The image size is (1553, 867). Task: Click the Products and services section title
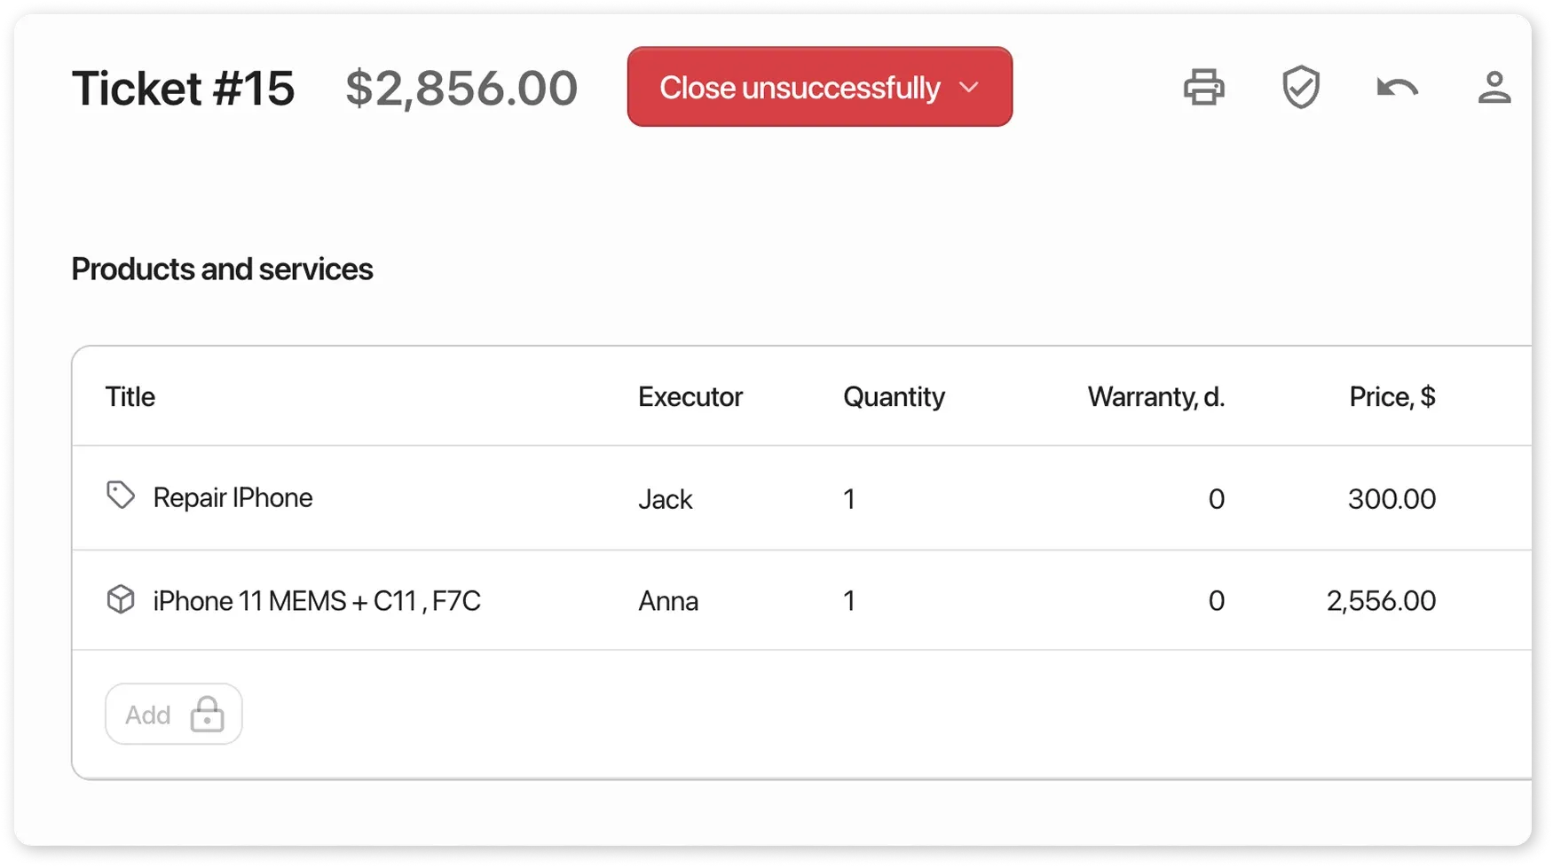tap(222, 269)
